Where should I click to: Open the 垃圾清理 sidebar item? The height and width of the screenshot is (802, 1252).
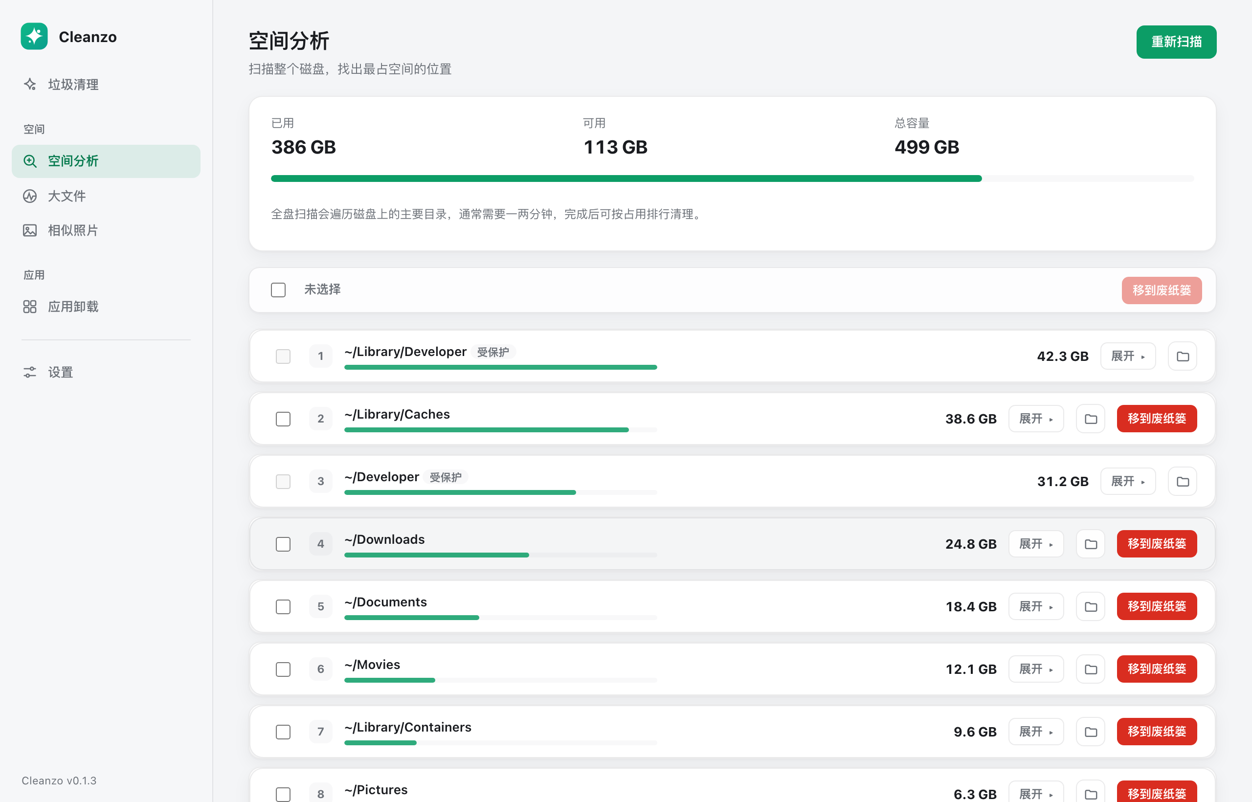tap(106, 85)
